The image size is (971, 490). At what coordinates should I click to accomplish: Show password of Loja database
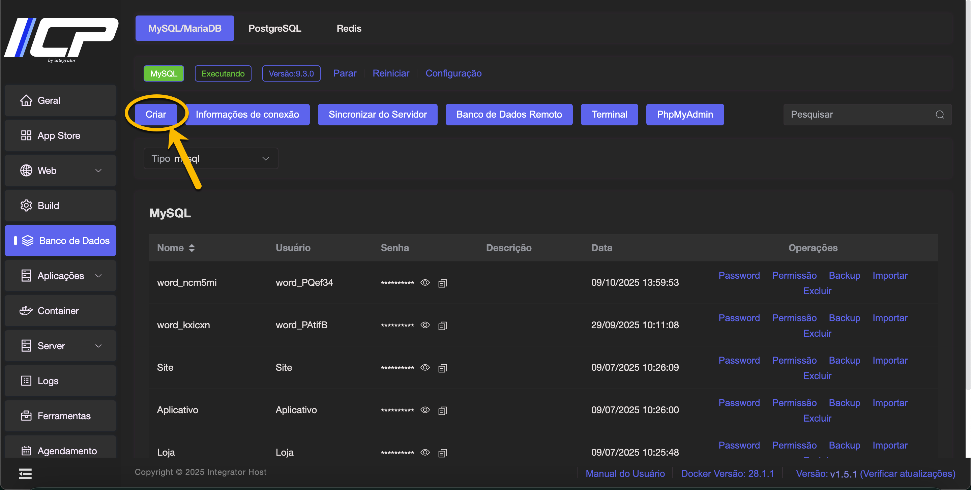pos(425,452)
